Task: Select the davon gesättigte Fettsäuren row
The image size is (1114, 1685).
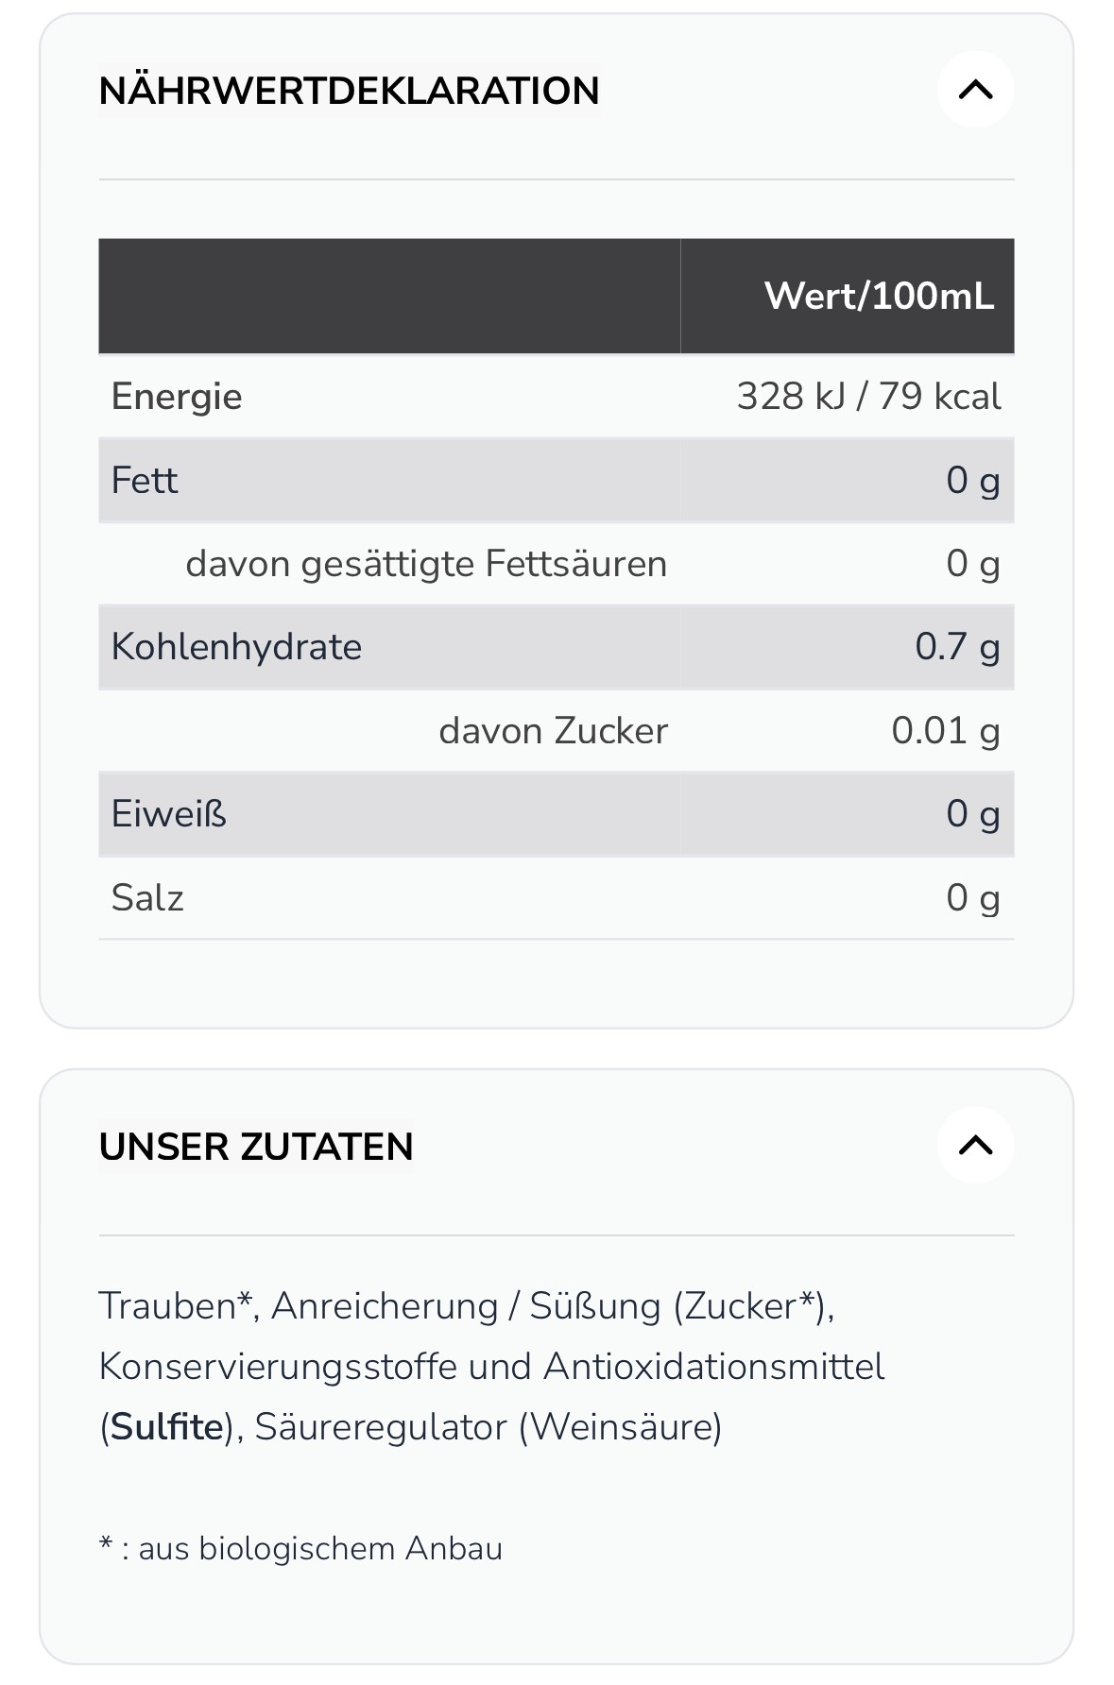Action: coord(557,564)
